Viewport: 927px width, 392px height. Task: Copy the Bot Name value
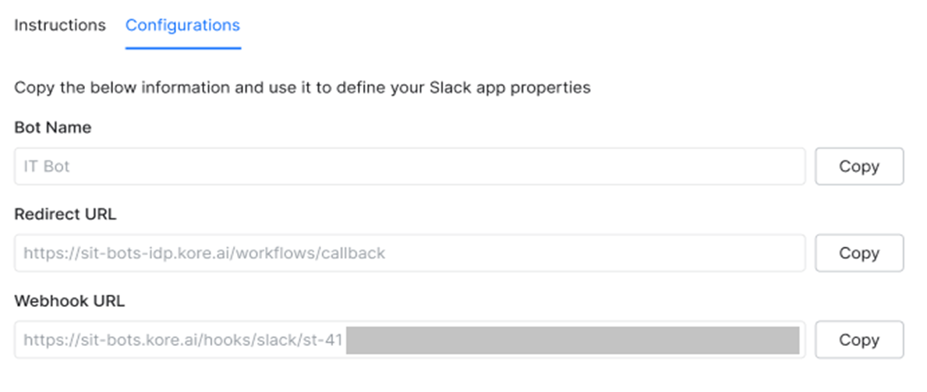[858, 167]
